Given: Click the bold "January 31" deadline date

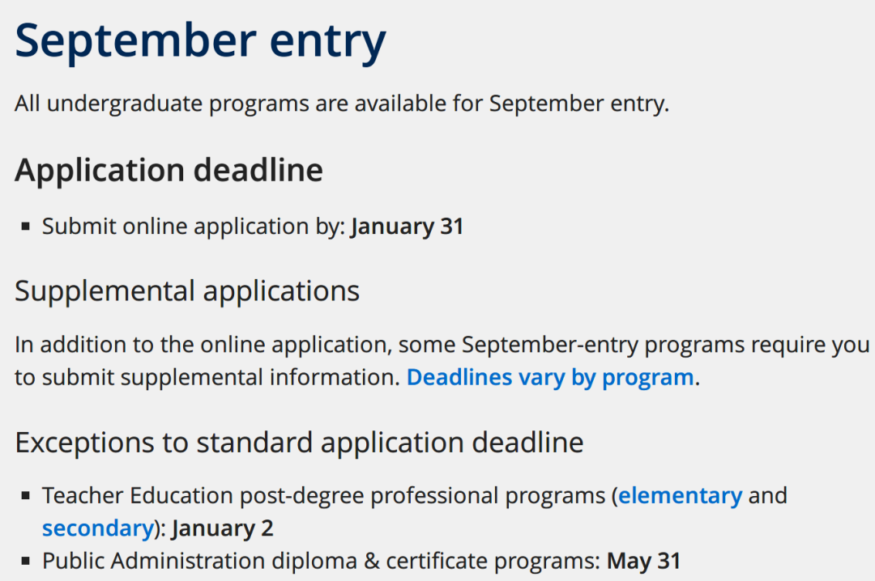Looking at the screenshot, I should (408, 227).
